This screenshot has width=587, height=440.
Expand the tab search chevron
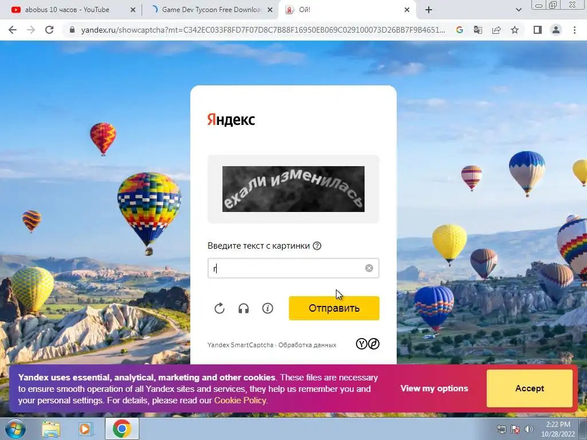(518, 10)
